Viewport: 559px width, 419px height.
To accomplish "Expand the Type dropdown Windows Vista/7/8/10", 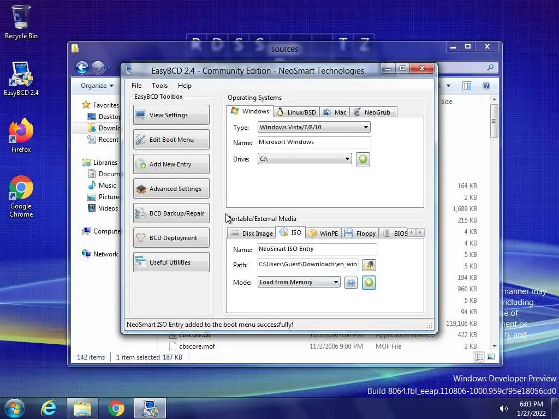I will pos(314,127).
